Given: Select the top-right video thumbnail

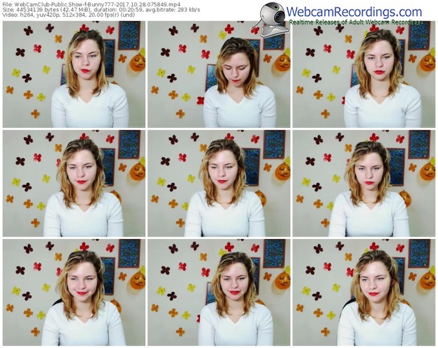Looking at the screenshot, I should click(x=364, y=74).
